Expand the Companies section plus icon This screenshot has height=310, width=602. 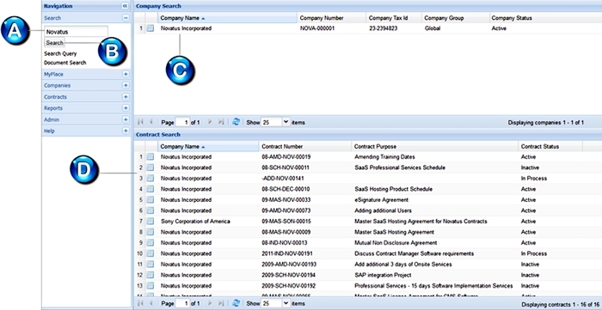point(126,85)
